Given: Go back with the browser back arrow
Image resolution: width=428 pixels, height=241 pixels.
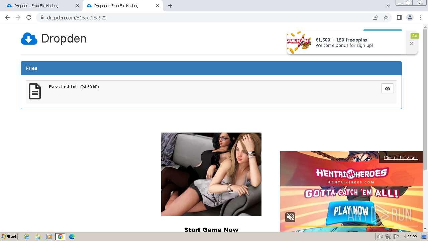Looking at the screenshot, I should pos(7,17).
